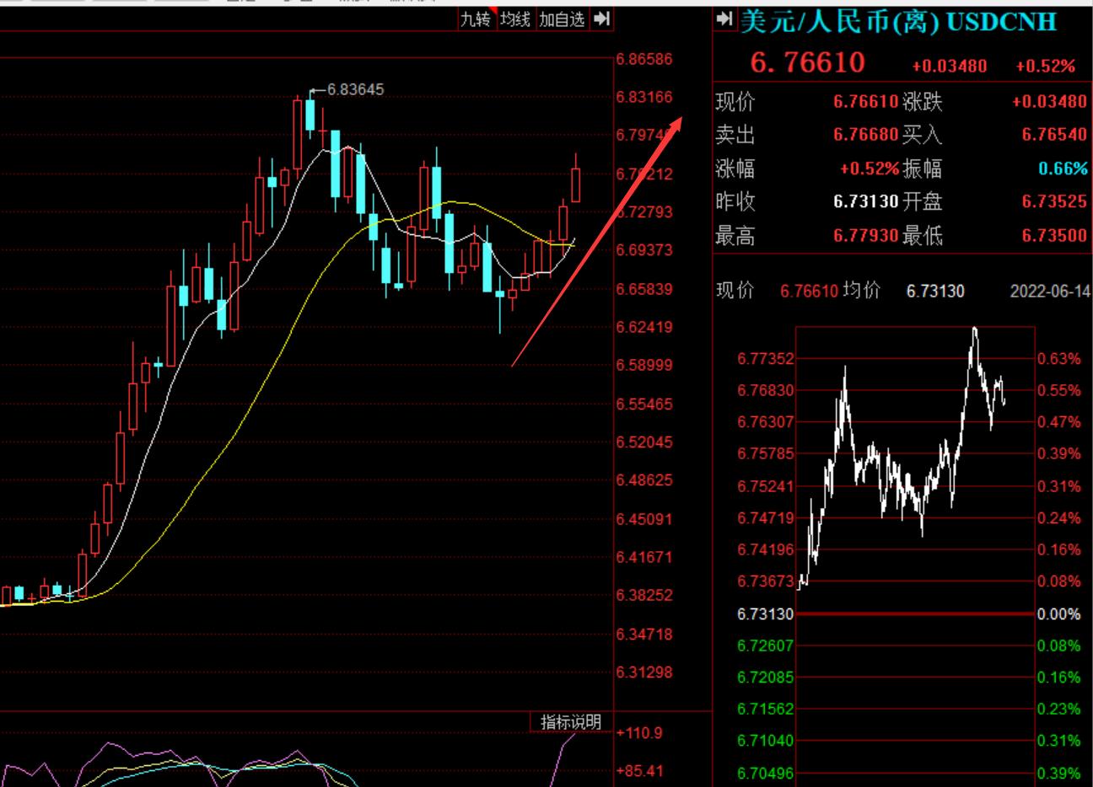The width and height of the screenshot is (1093, 787).
Task: Click intraday baseline percent 0.00%
Action: [x=1059, y=614]
